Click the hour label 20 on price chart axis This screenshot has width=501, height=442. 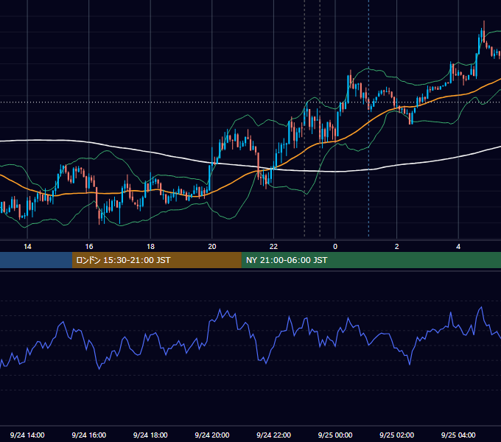(x=212, y=247)
